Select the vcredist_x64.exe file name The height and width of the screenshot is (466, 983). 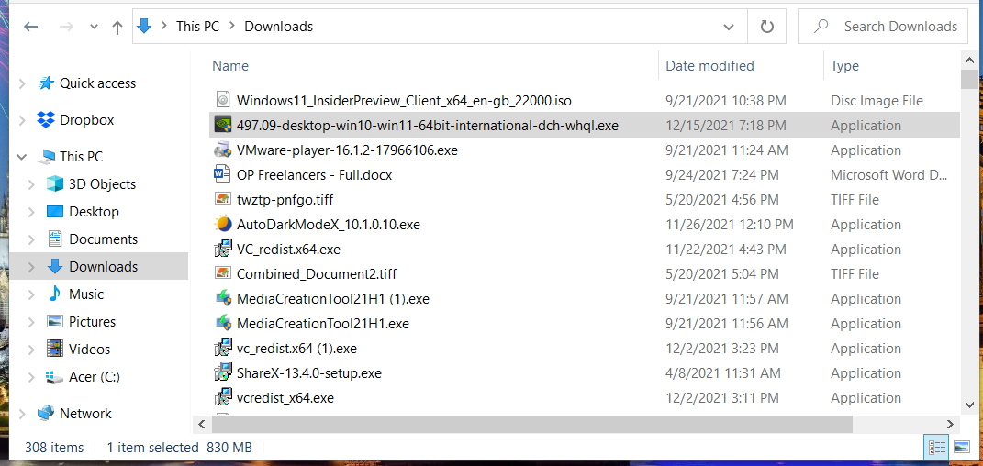pos(285,398)
